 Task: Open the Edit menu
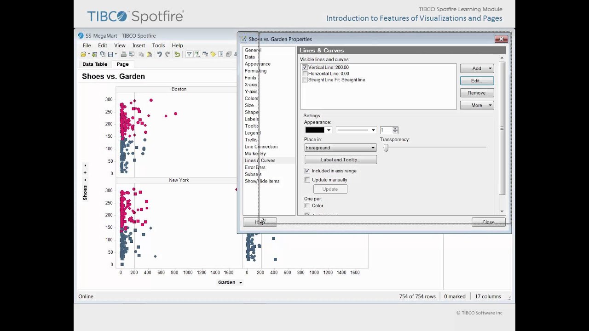click(102, 46)
